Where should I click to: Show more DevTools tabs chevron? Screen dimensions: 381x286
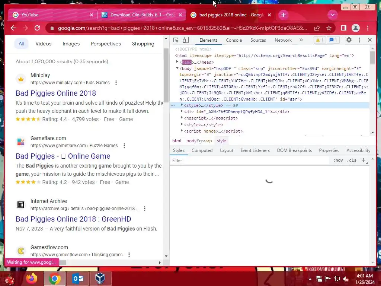tap(301, 40)
